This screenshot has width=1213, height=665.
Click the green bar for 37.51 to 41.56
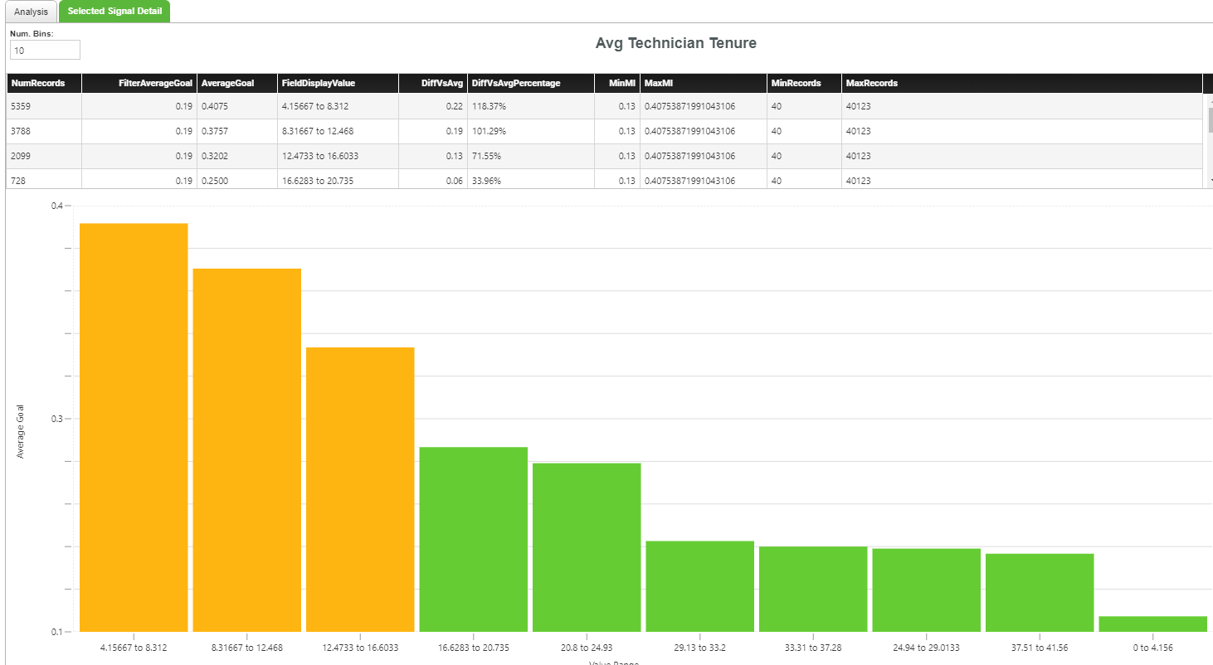click(x=1040, y=593)
